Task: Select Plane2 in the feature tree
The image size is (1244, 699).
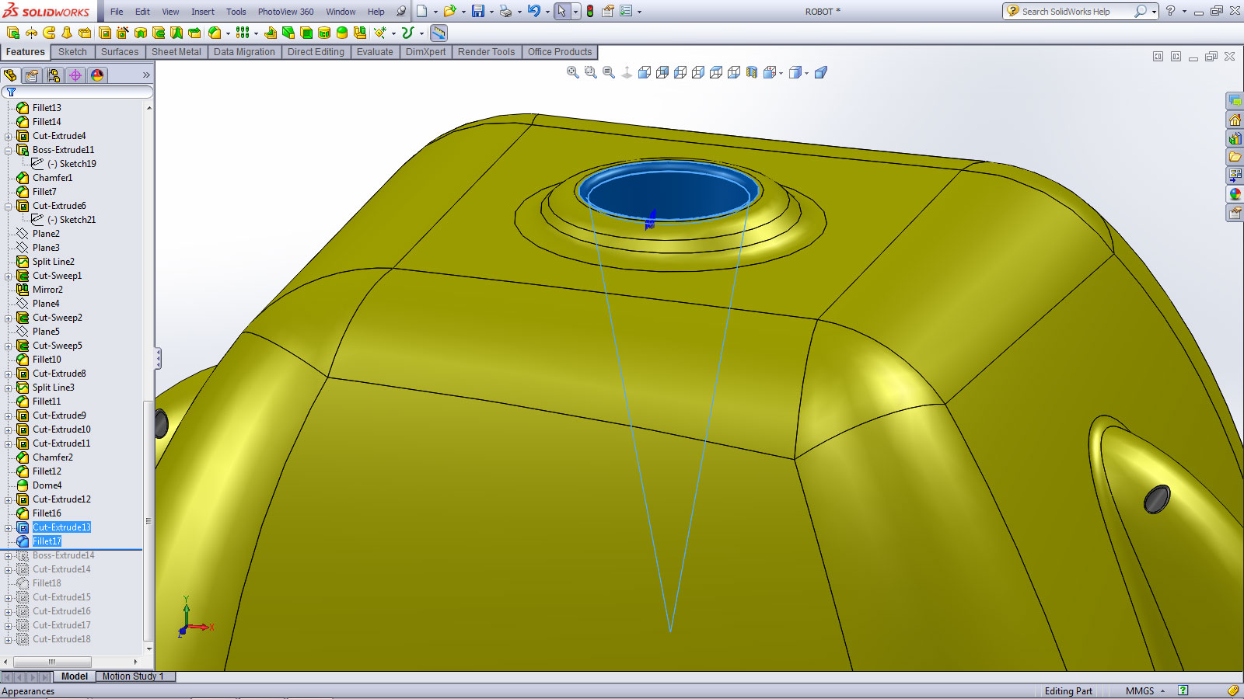Action: click(x=46, y=234)
